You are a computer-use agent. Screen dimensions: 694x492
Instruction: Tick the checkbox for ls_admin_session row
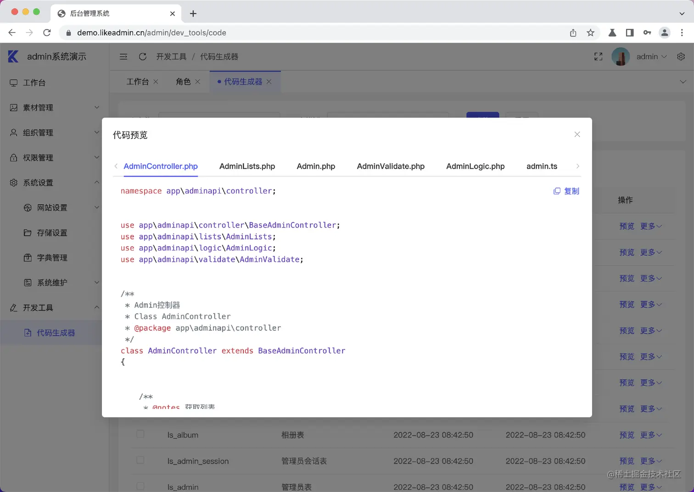tap(140, 460)
